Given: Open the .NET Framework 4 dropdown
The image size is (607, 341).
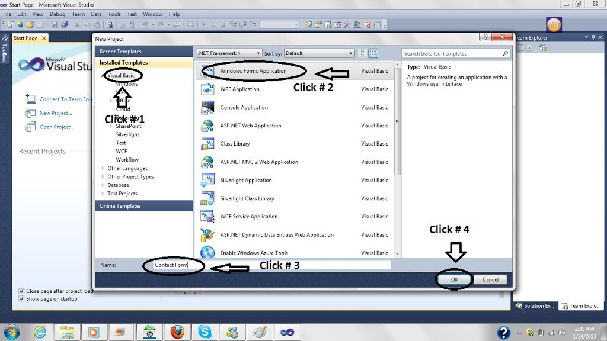Looking at the screenshot, I should tap(257, 53).
